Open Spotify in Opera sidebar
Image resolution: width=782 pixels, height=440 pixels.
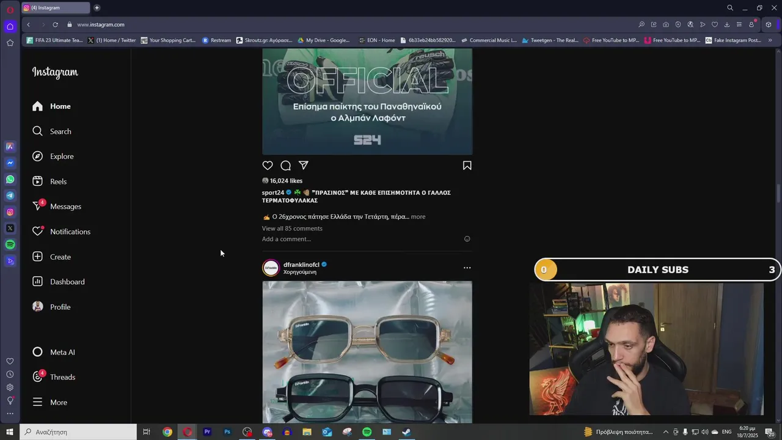(10, 244)
